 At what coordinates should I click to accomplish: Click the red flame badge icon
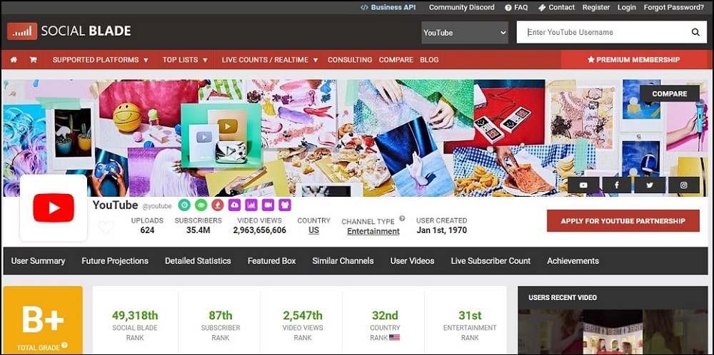click(x=218, y=205)
